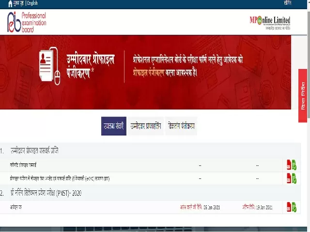Viewport: 310px width, 232px height.
Task: Click the आवेदन पत्र row text
Action: pyautogui.click(x=16, y=207)
